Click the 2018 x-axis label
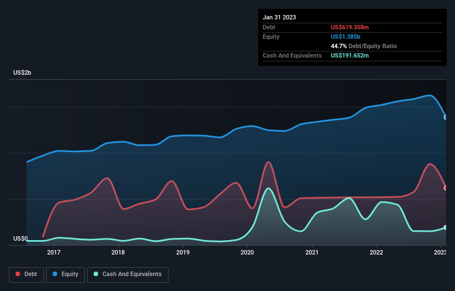The height and width of the screenshot is (291, 455). [118, 252]
